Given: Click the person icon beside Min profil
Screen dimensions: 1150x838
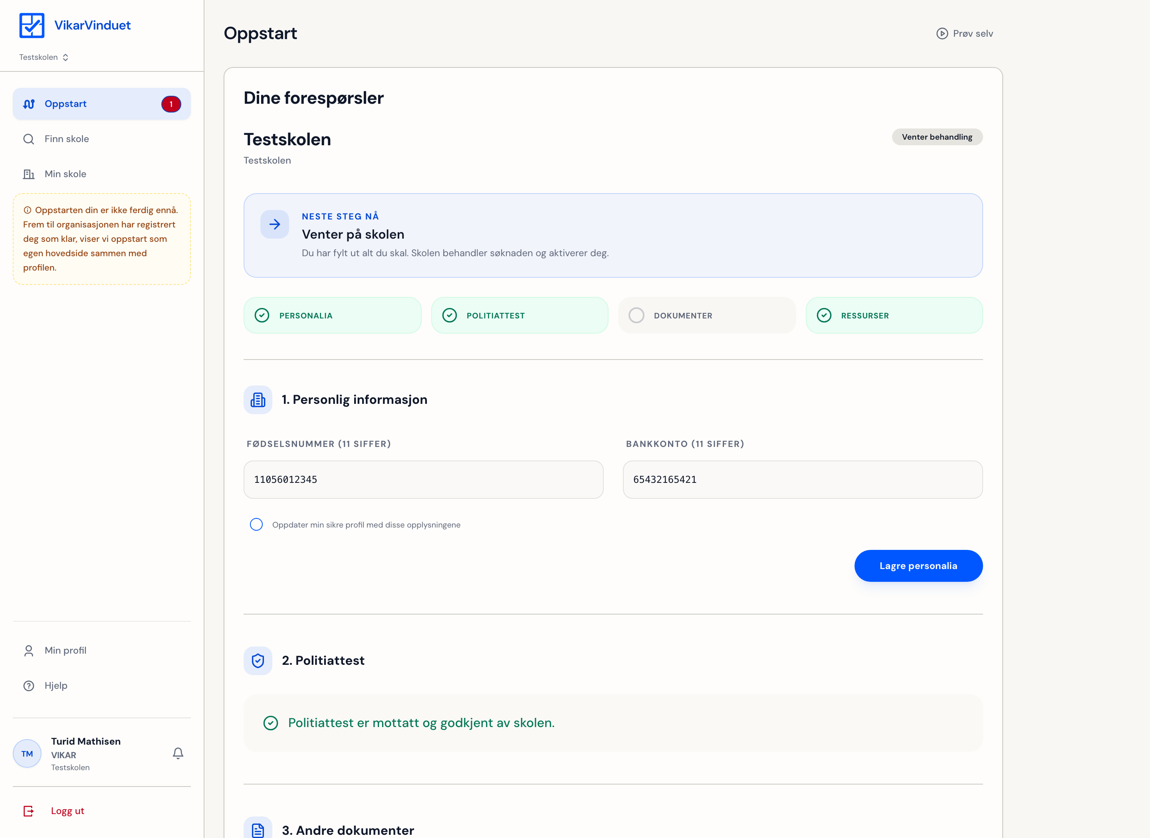Looking at the screenshot, I should (x=29, y=650).
